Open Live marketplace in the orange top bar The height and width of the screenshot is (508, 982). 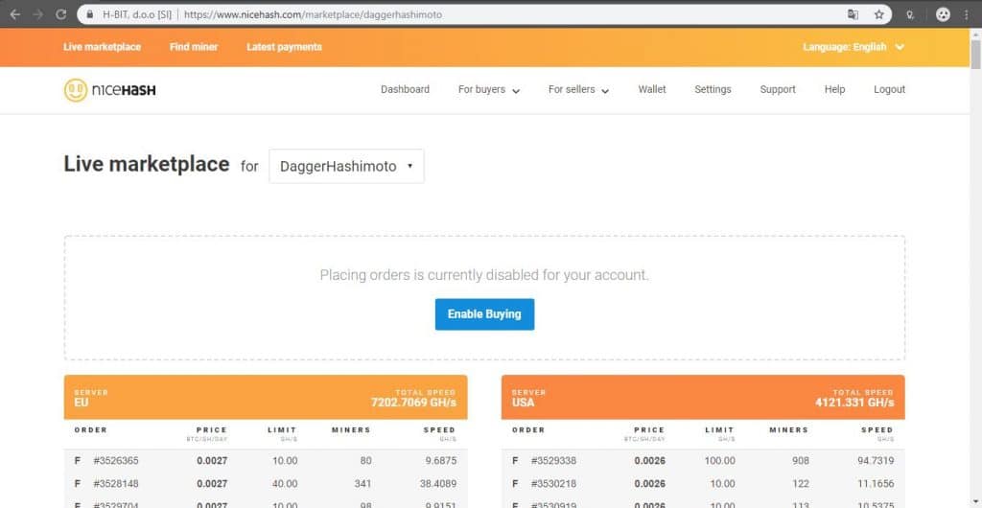102,47
